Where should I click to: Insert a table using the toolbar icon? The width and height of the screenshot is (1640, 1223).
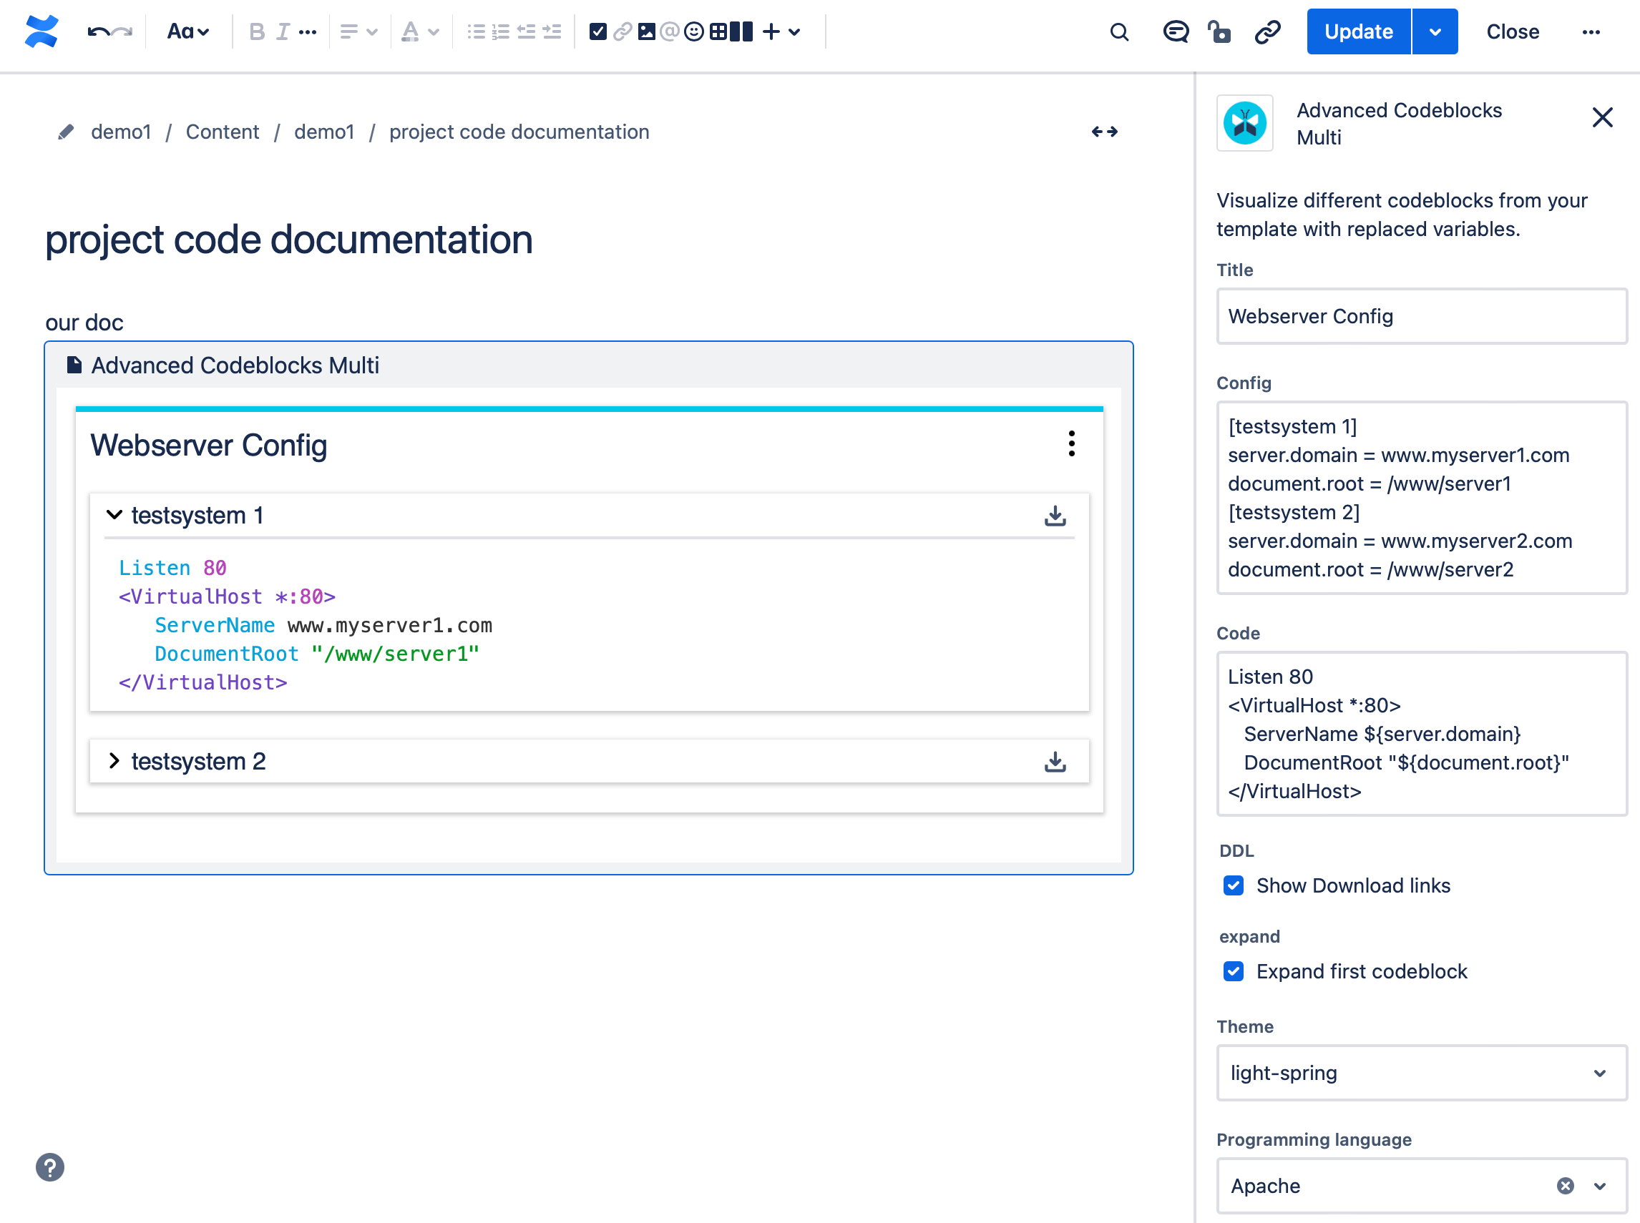(718, 31)
